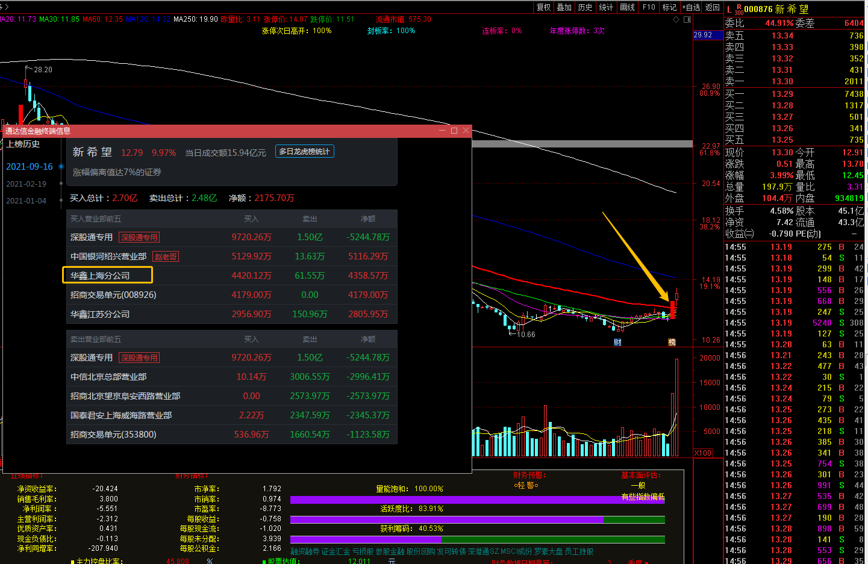Click the 000876 新希望 stock title
The width and height of the screenshot is (868, 564).
(776, 9)
